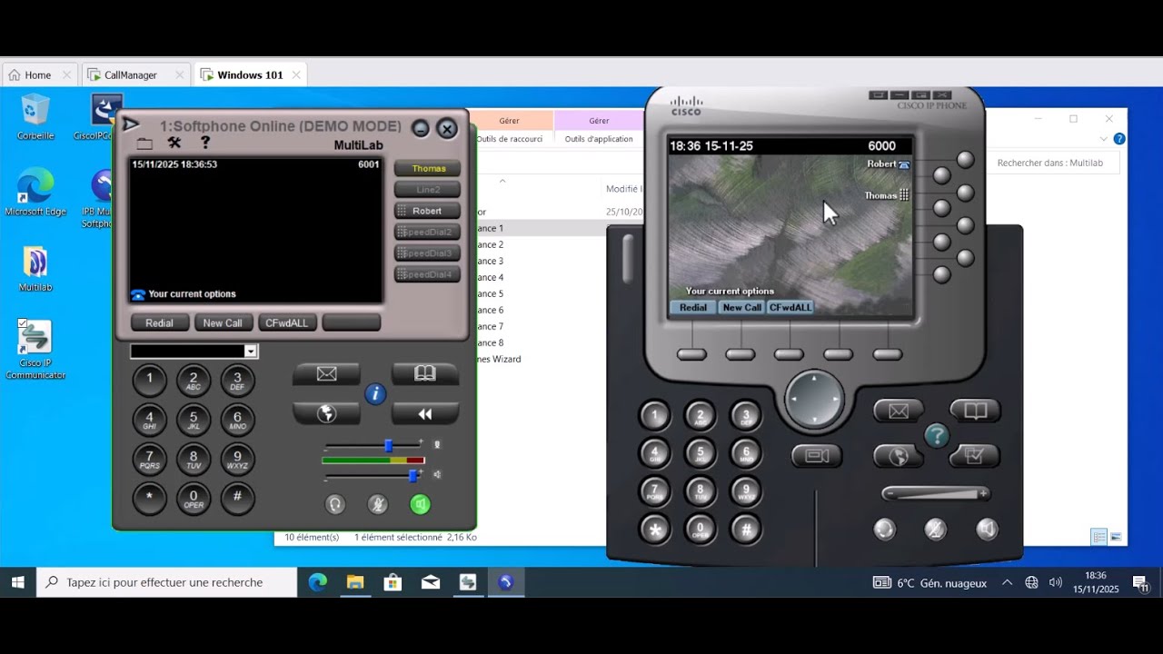Click Rechercher dans Multilab search box

pyautogui.click(x=1054, y=163)
